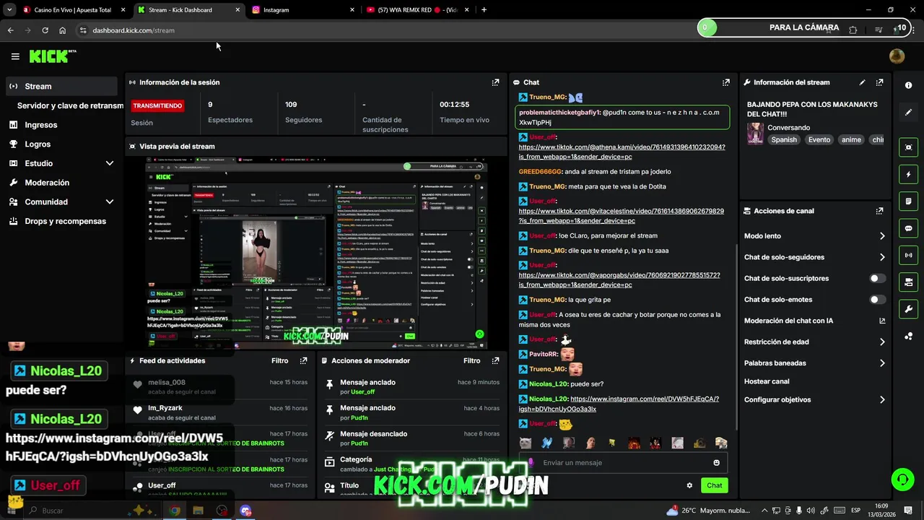924x520 pixels.
Task: Click the pencil icon in the right sidebar
Action: point(908,113)
